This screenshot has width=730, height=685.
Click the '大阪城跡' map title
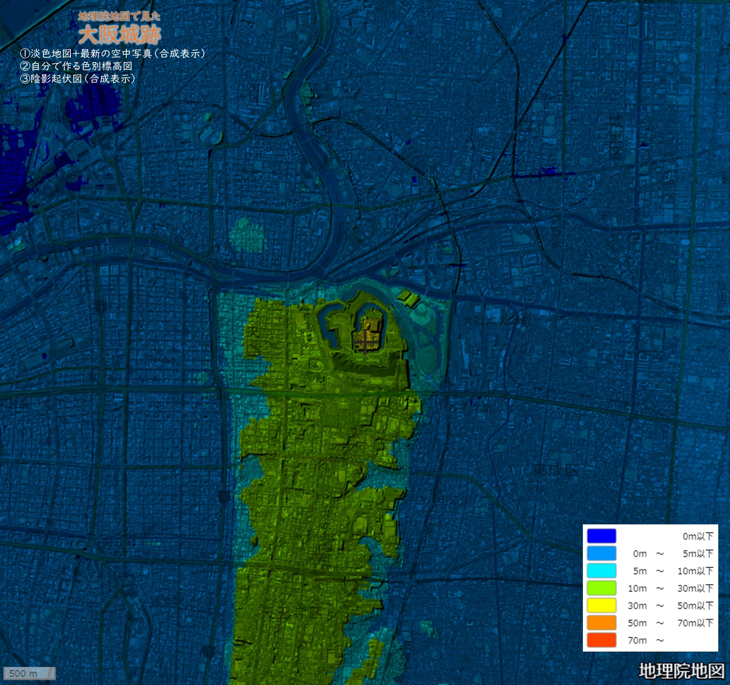[x=120, y=35]
